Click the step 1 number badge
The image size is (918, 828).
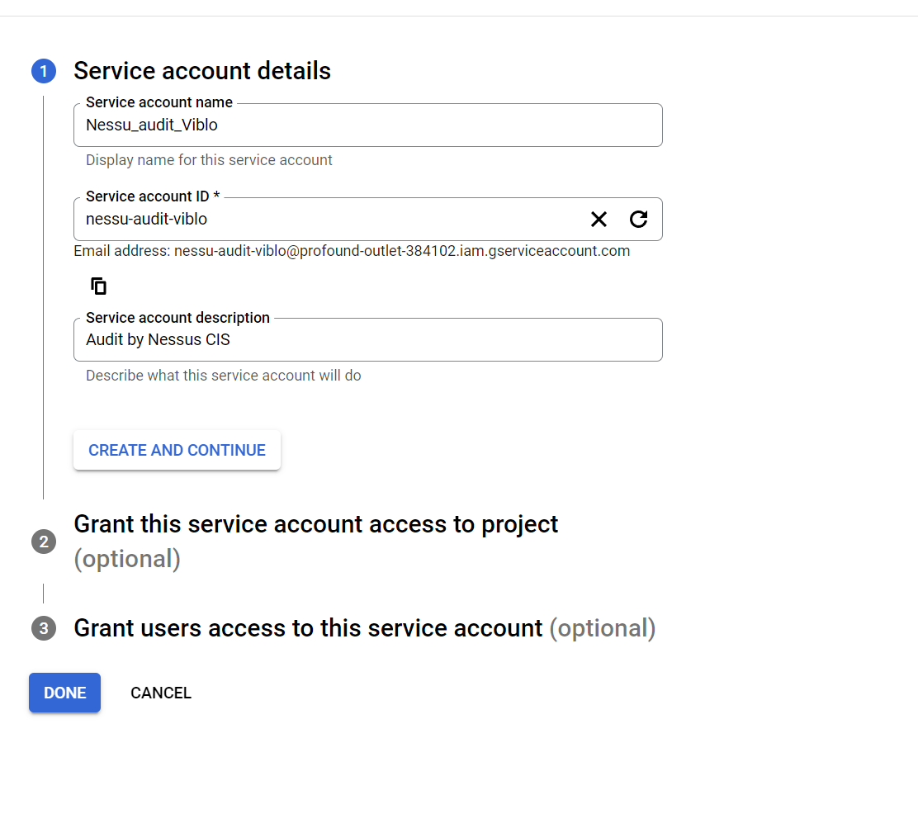coord(44,72)
